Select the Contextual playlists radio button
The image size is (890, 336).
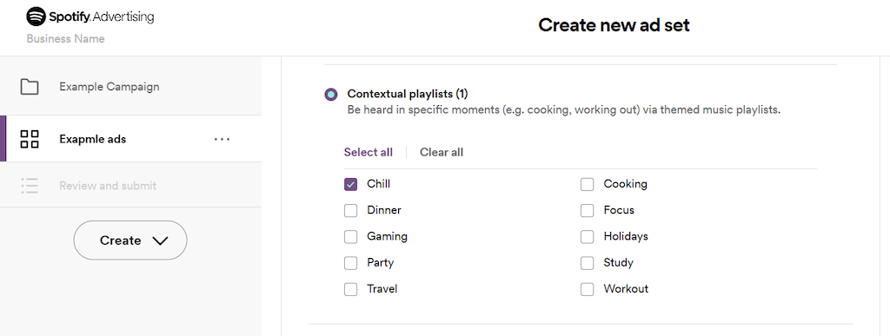point(331,94)
